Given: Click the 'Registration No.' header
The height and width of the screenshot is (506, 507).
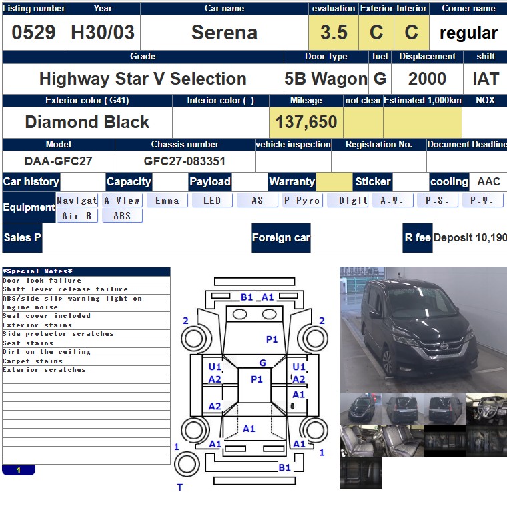Looking at the screenshot, I should pos(379,145).
